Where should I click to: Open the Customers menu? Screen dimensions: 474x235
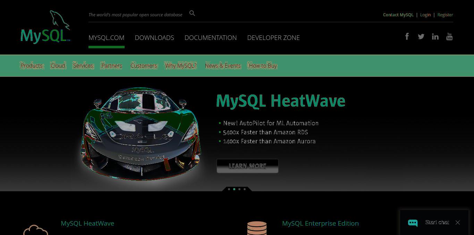pyautogui.click(x=144, y=66)
